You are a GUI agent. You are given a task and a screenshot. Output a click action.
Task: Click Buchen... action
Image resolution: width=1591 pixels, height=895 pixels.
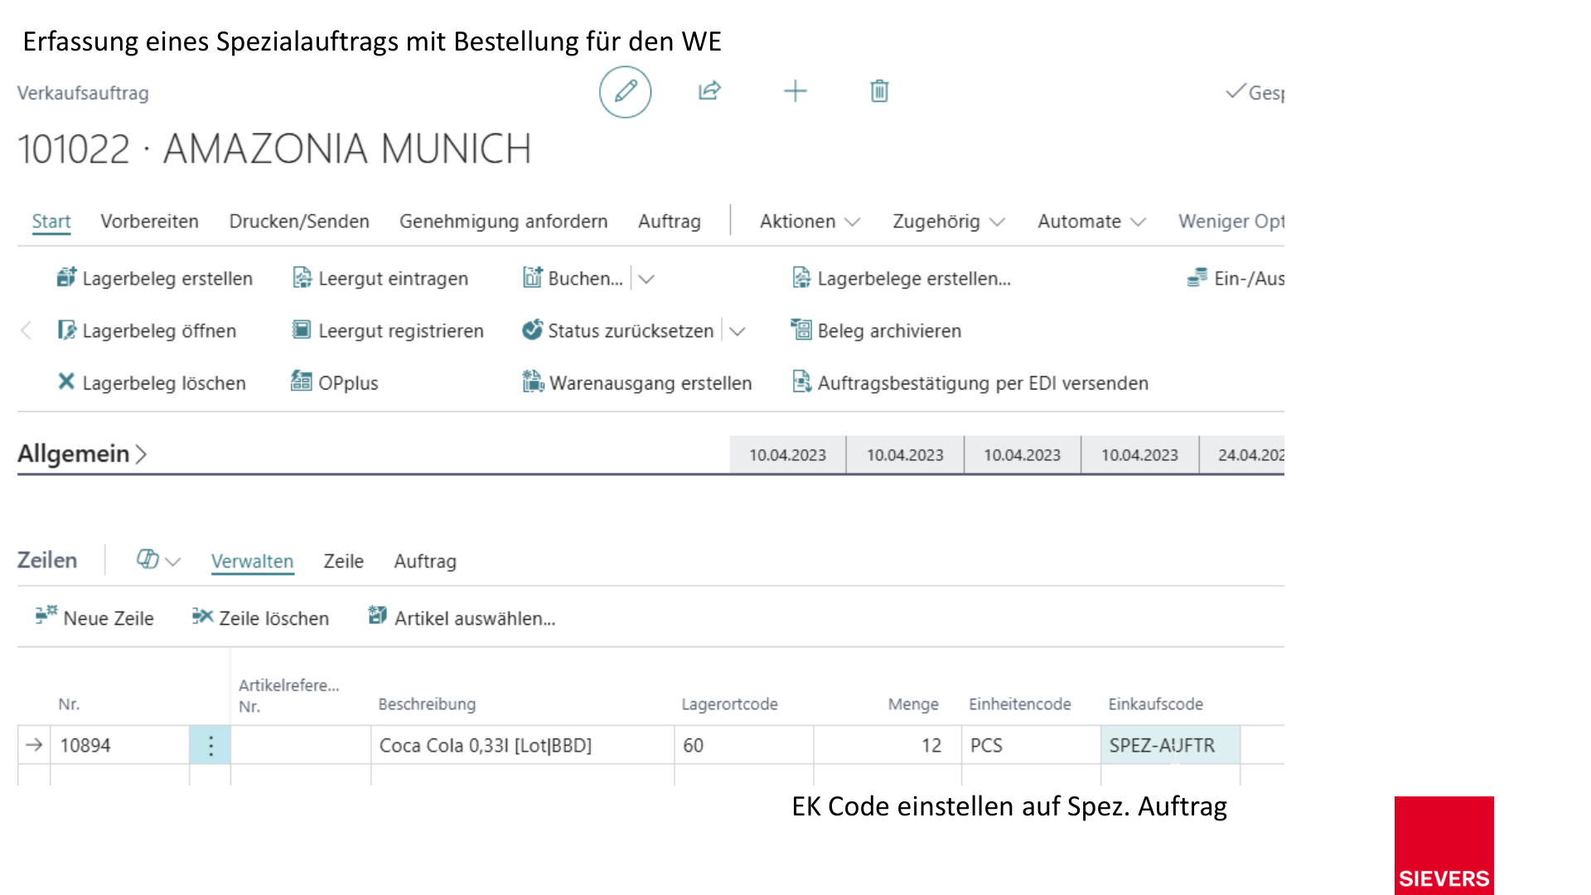click(573, 278)
